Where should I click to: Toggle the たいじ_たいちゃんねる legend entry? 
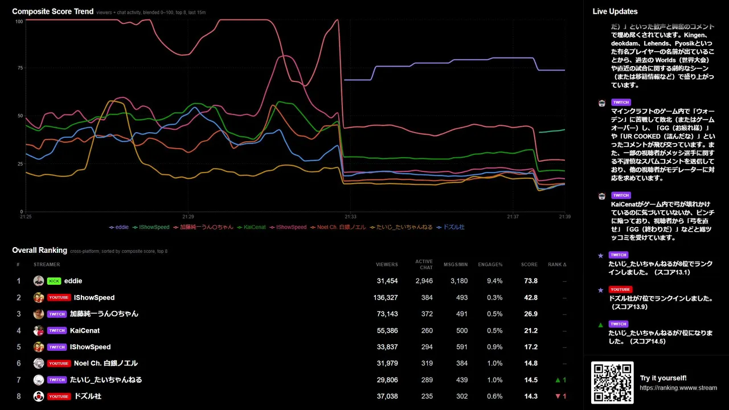point(402,227)
